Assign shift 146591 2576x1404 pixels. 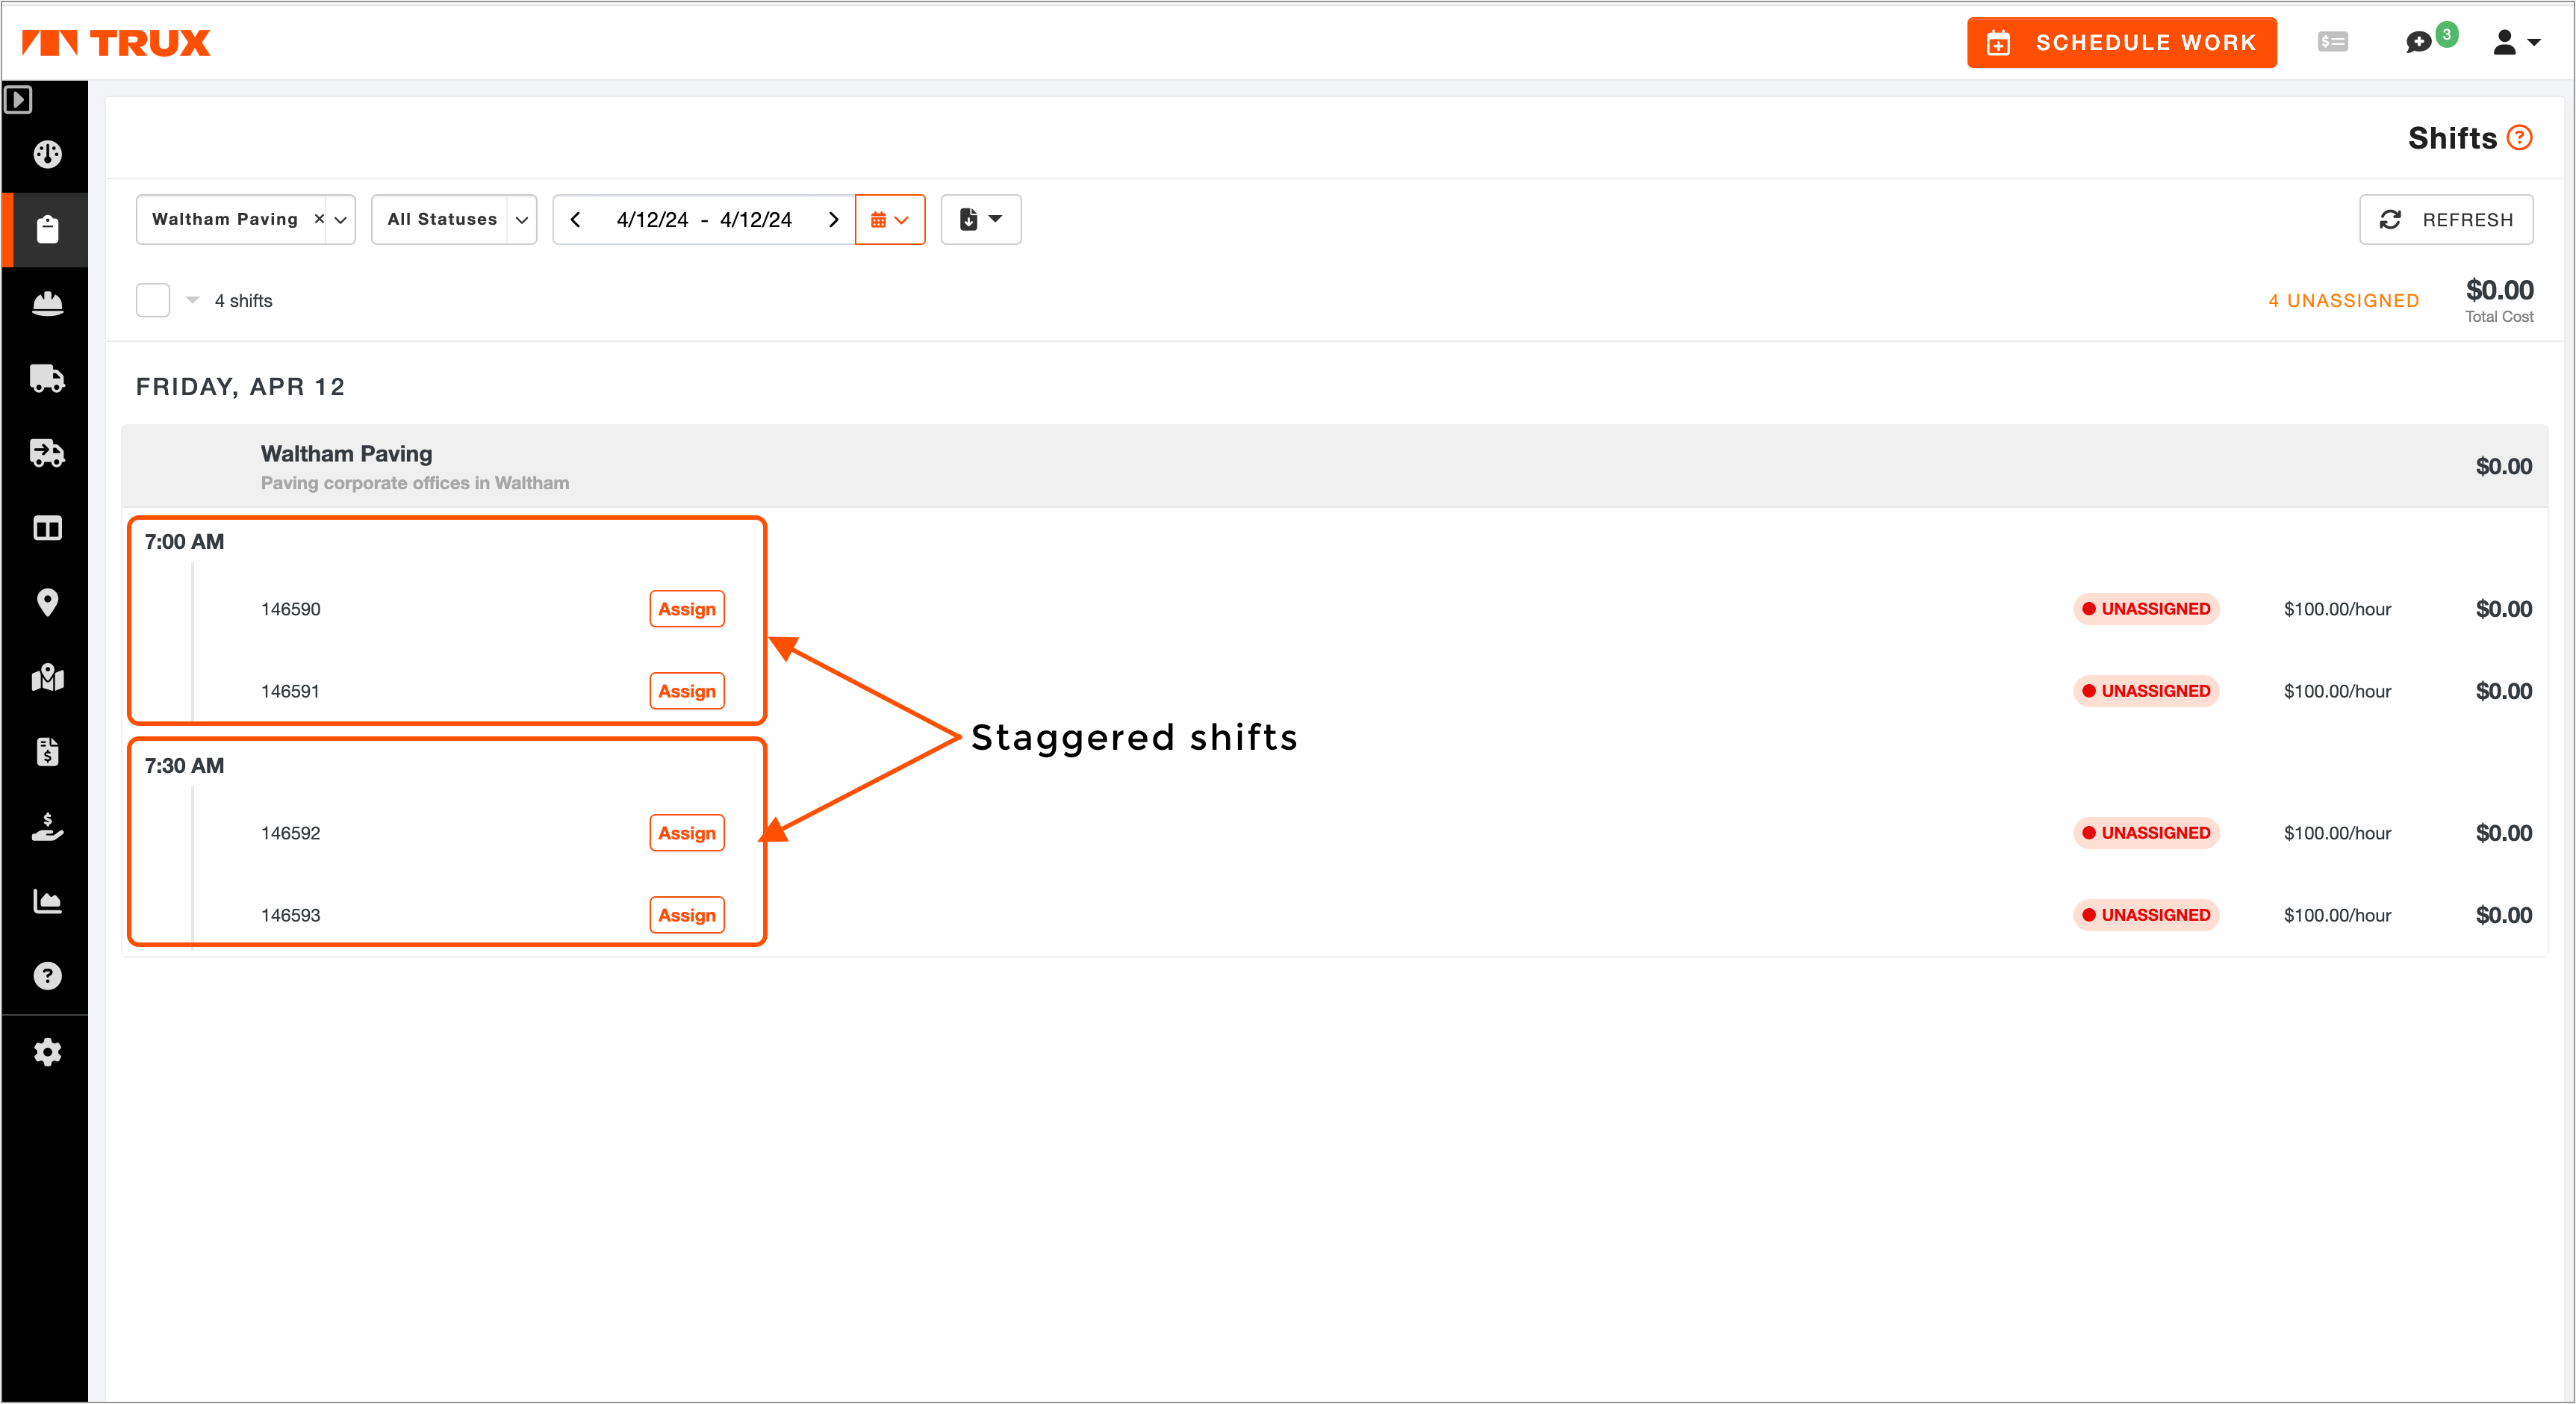click(x=687, y=691)
